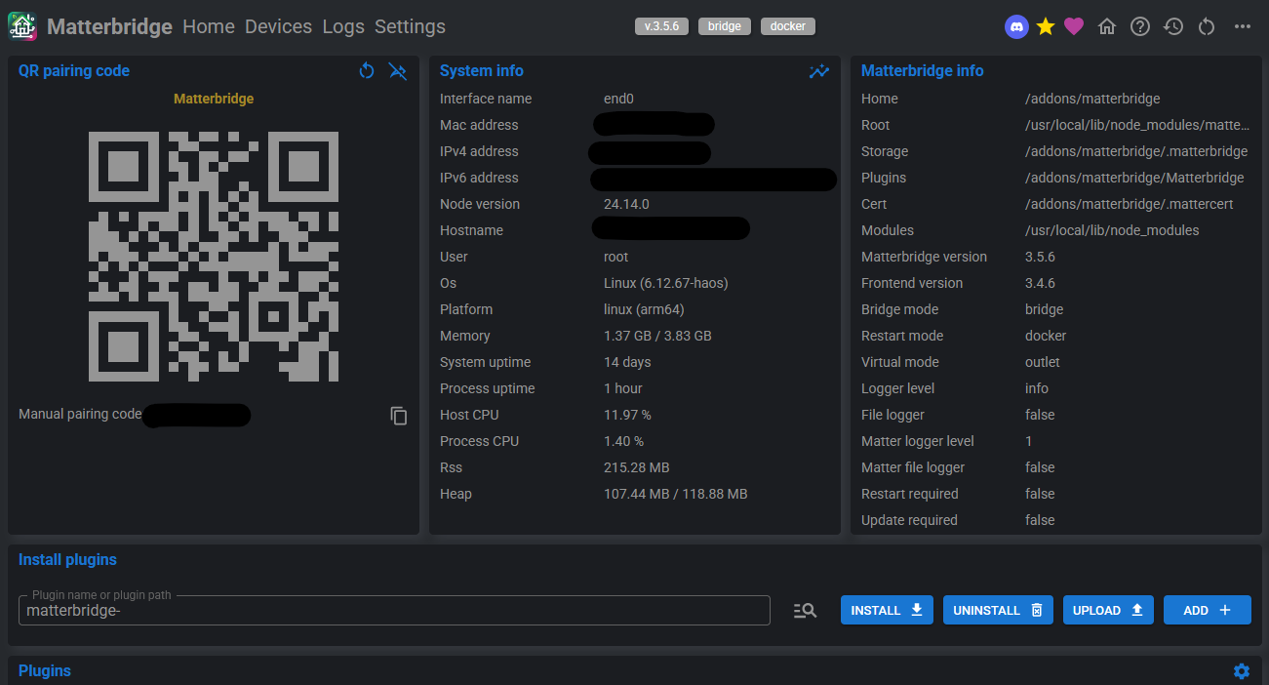Open Matterbridge help documentation
Screen dimensions: 1269x685
pyautogui.click(x=1139, y=26)
